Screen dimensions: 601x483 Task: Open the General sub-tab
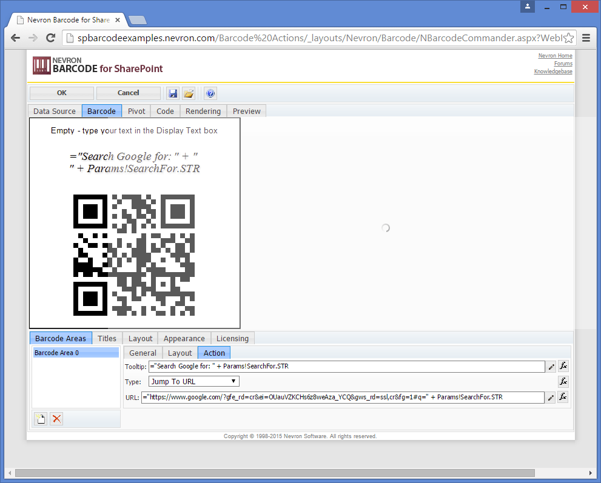(x=143, y=353)
